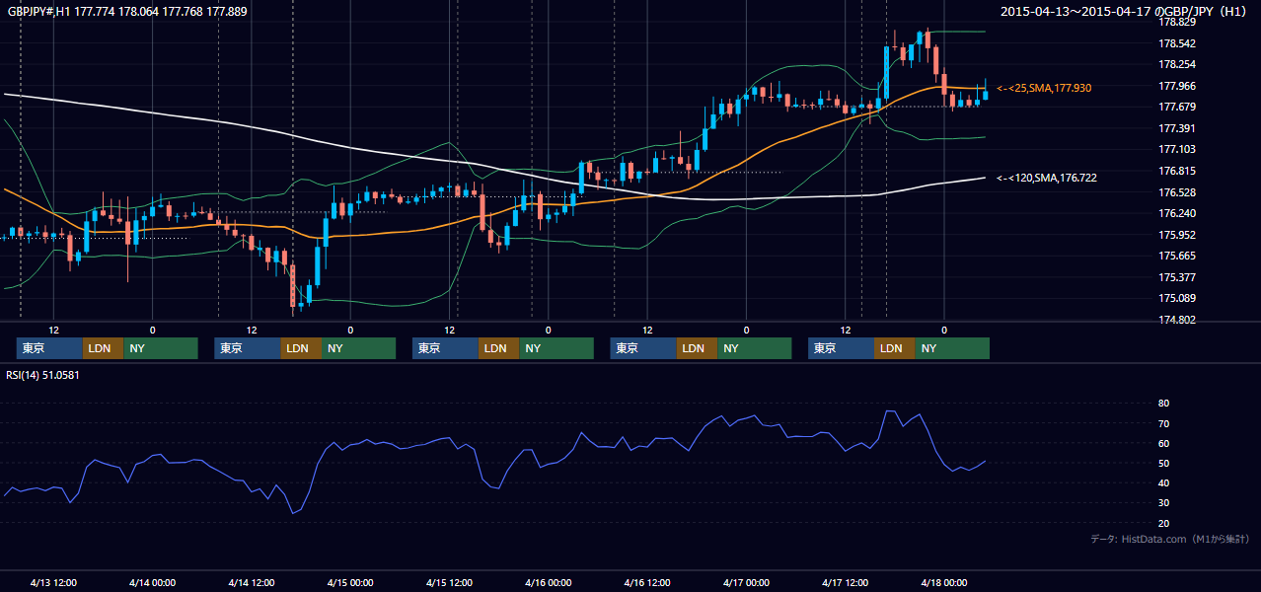Click RSI scale level 20
The image size is (1261, 592).
tap(1163, 523)
